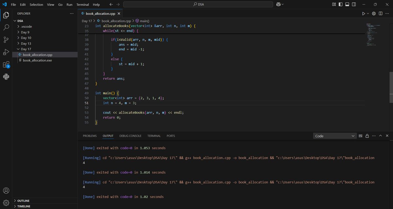Switch to the Debug Console panel tab
393x209 pixels.
click(x=130, y=136)
